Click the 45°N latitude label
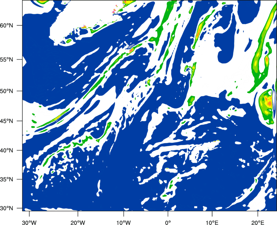277x225 pixels. 7,121
